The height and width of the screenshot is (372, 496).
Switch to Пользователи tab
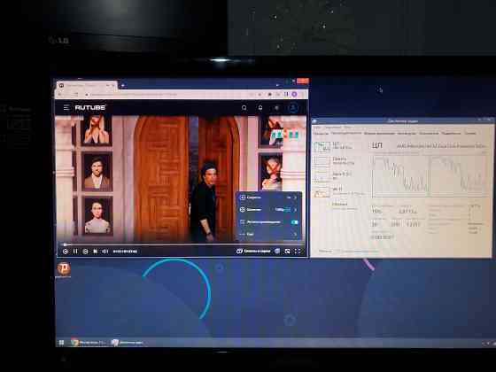(429, 134)
